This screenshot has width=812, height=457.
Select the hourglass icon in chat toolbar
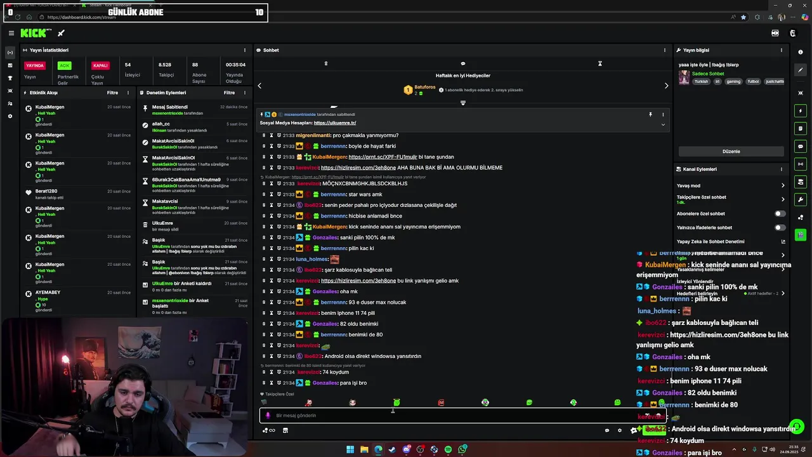599,63
